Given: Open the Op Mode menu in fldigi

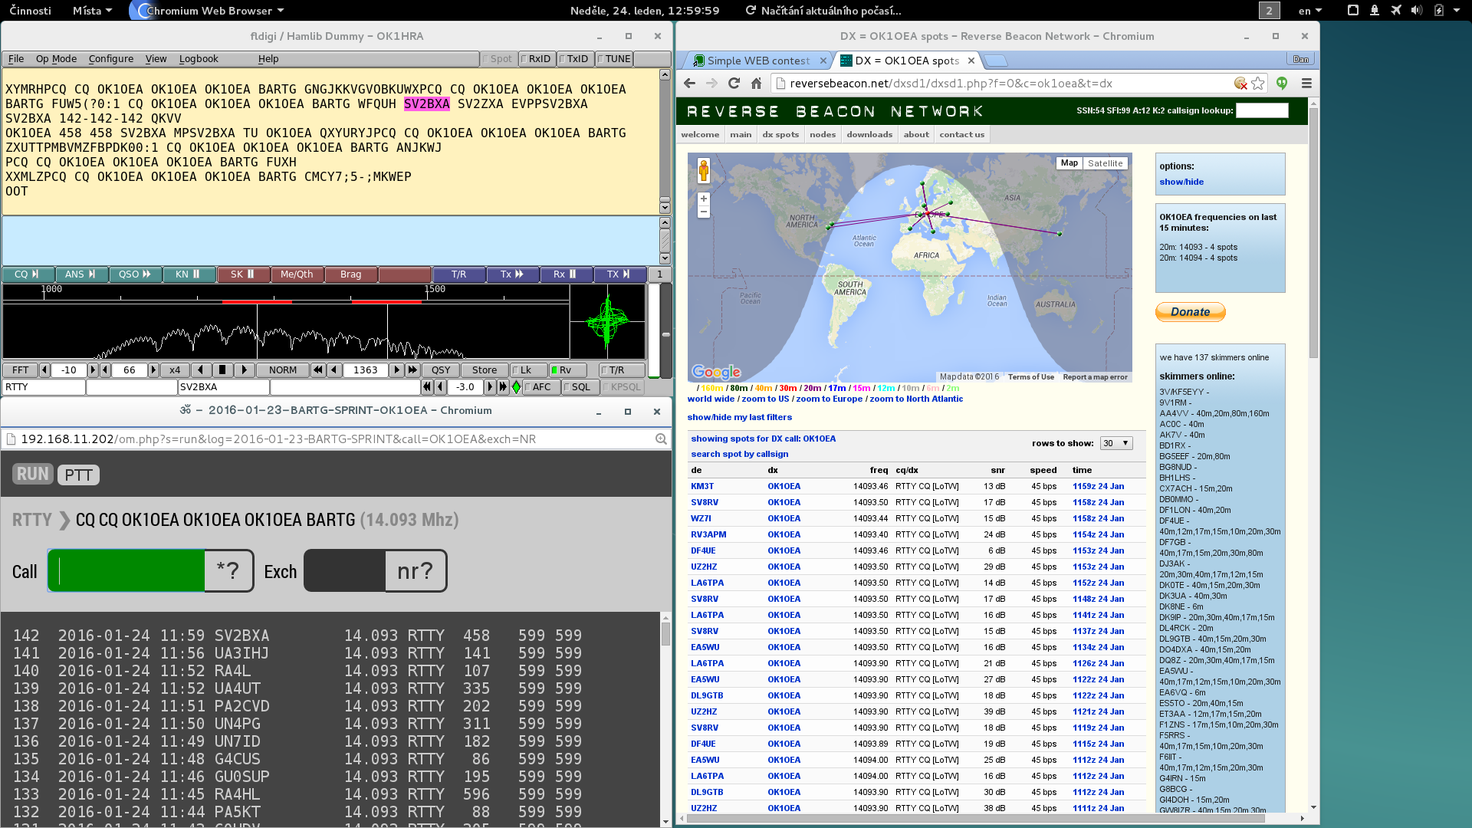Looking at the screenshot, I should point(56,59).
